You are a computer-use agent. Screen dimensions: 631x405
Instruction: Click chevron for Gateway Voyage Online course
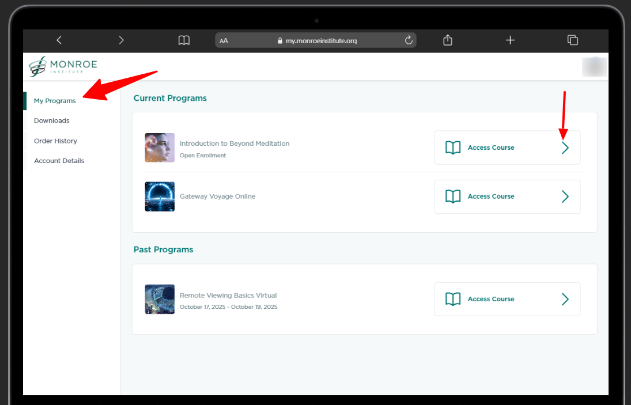(x=565, y=196)
